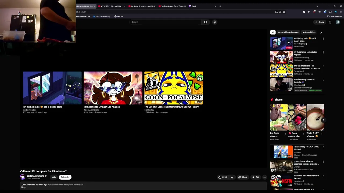
Task: Switch to I'm About To Lose It tab
Action: (x=142, y=6)
